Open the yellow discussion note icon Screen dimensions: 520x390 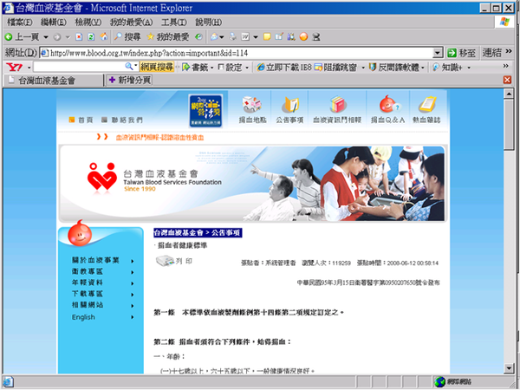[267, 36]
